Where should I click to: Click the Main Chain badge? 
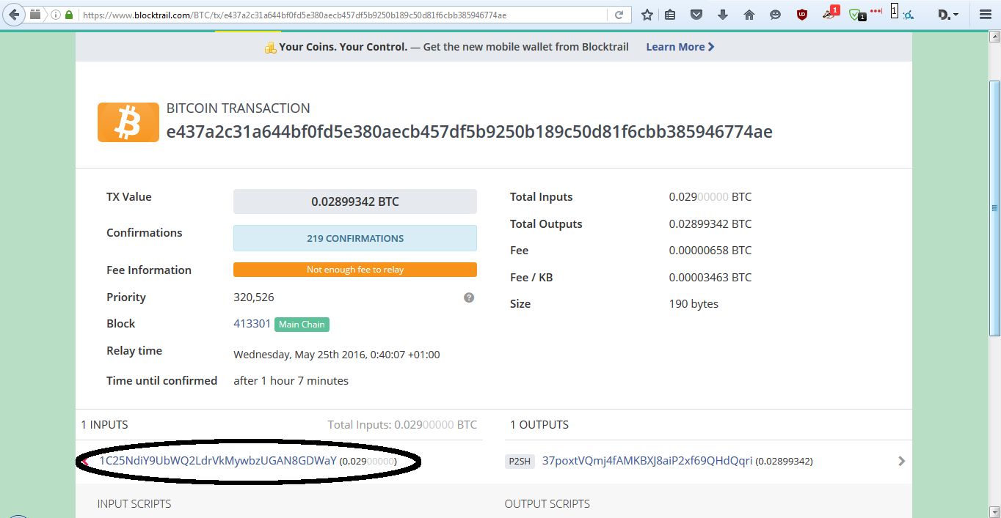click(x=302, y=325)
